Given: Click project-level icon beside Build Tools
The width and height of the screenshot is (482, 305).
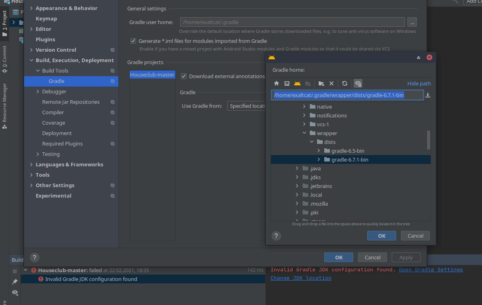Looking at the screenshot, I should point(112,71).
